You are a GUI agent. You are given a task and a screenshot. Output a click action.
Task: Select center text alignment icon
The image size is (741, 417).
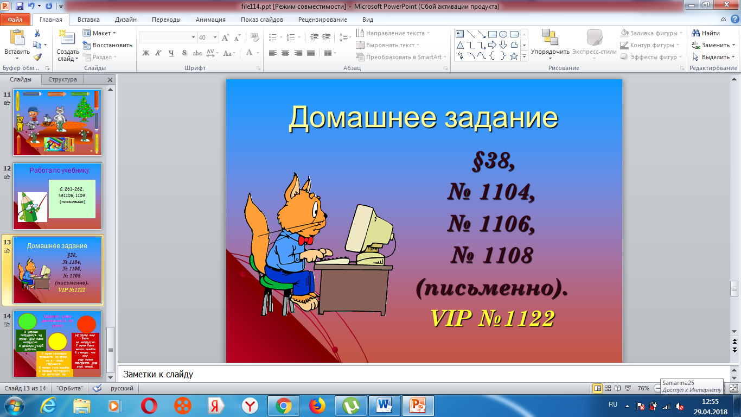[x=285, y=53]
